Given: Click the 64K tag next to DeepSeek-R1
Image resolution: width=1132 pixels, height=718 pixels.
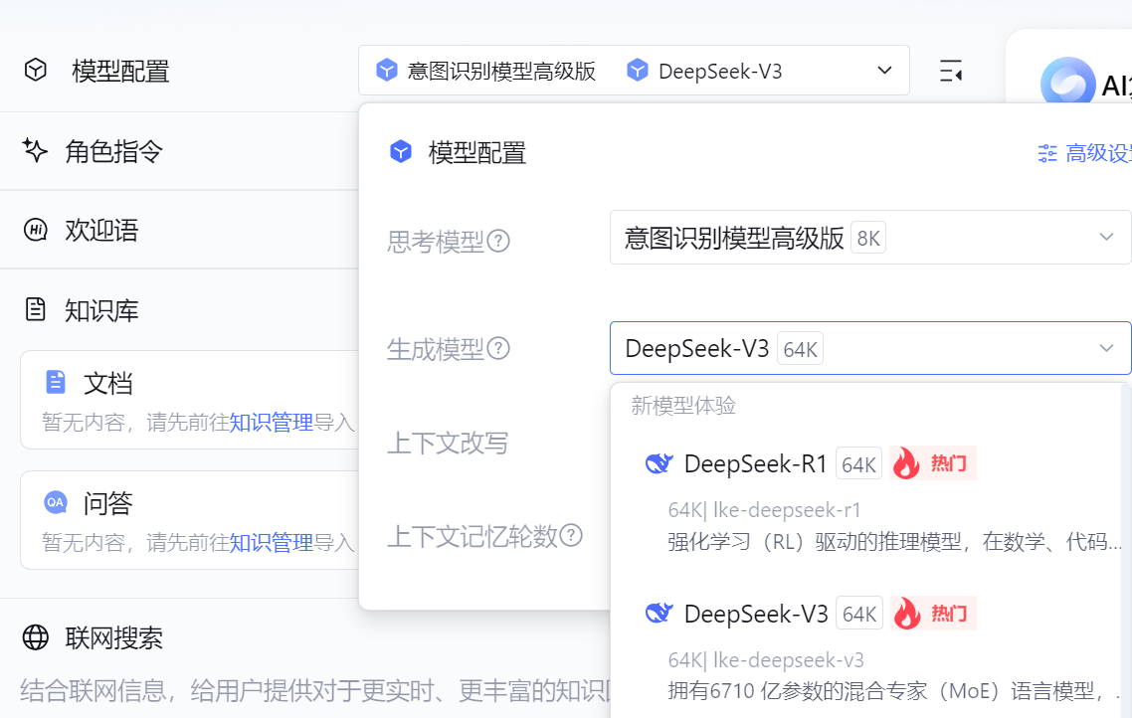Looking at the screenshot, I should coord(858,464).
